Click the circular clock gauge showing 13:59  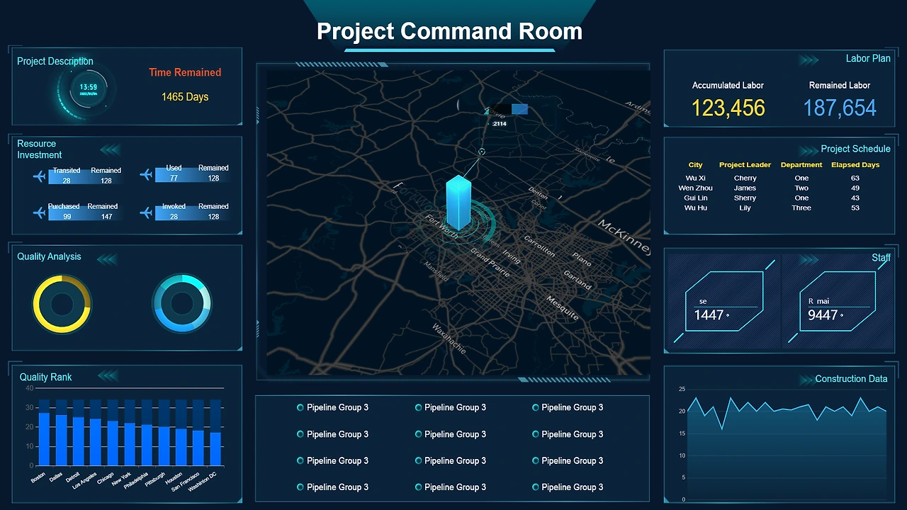point(88,91)
